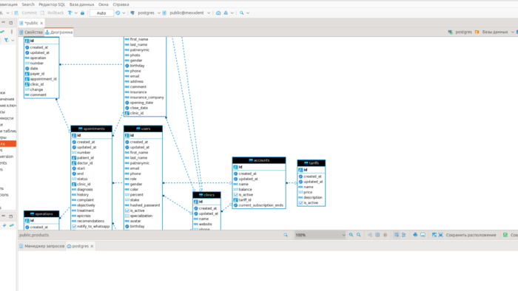Image resolution: width=518 pixels, height=291 pixels.
Task: Switch to the Свойства tab
Action: 31,32
